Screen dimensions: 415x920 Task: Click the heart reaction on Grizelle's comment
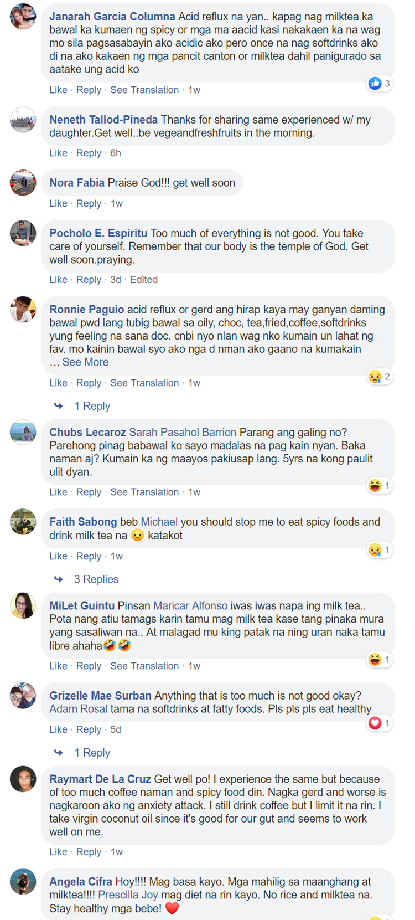375,723
